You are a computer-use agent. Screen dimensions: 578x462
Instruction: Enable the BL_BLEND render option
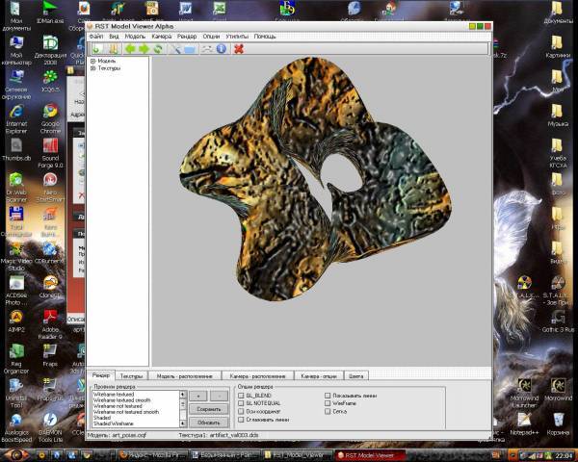click(241, 395)
